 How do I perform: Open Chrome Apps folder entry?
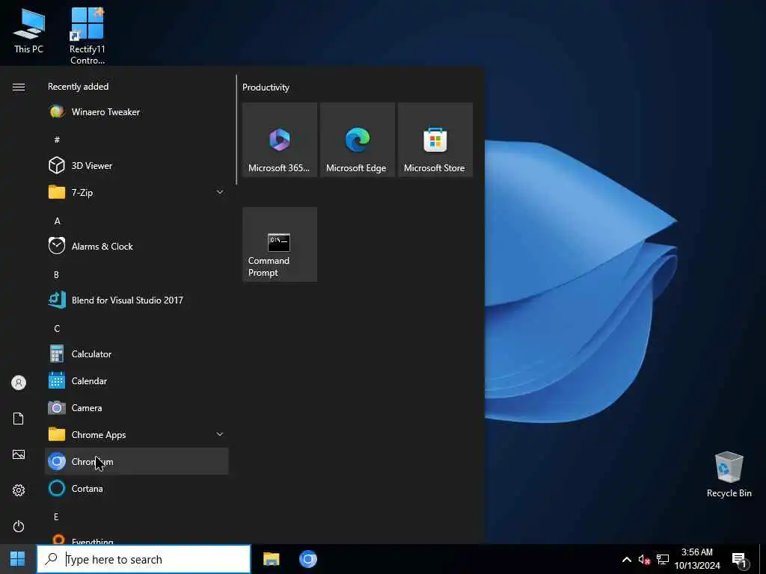[136, 434]
